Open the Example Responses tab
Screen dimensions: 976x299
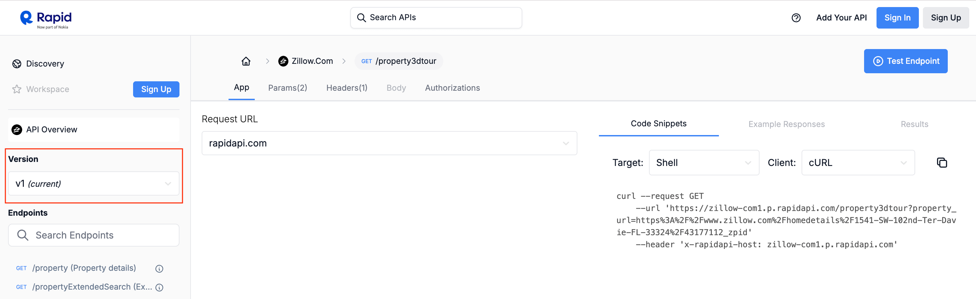(x=786, y=124)
